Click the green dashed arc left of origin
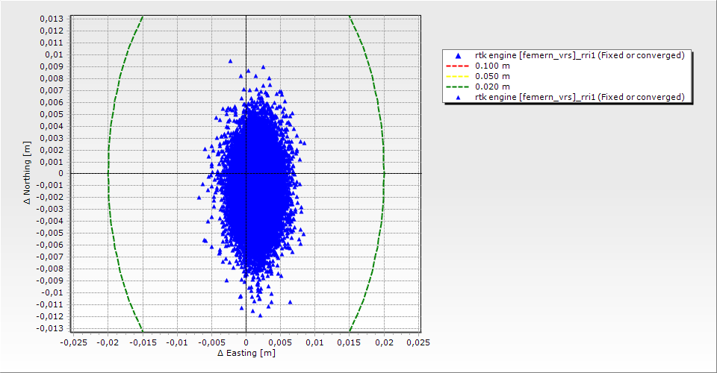 click(108, 173)
